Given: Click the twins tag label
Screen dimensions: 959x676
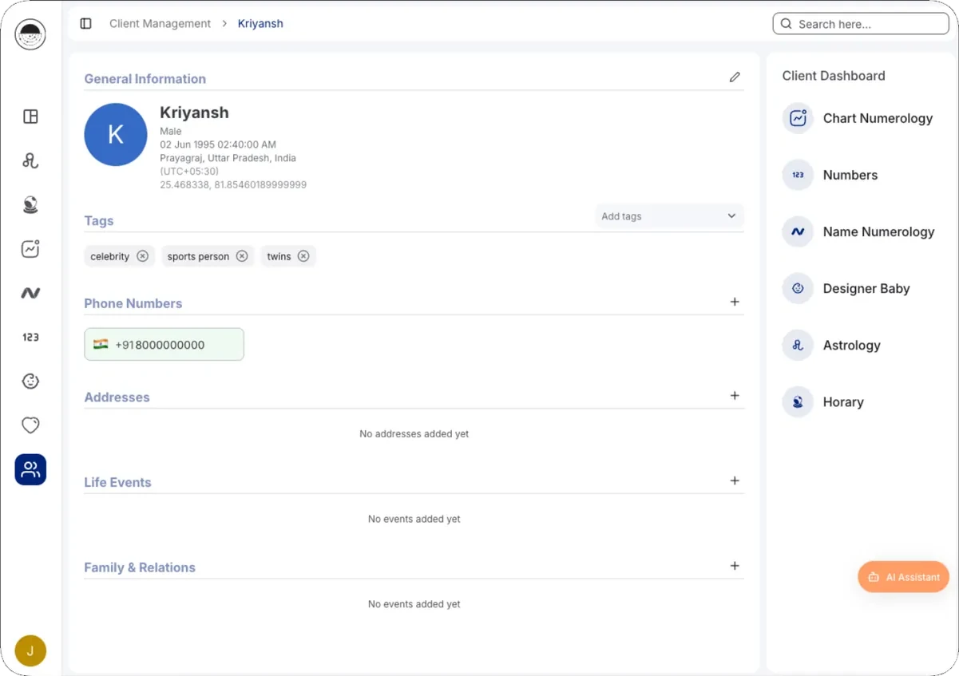Looking at the screenshot, I should click(279, 256).
